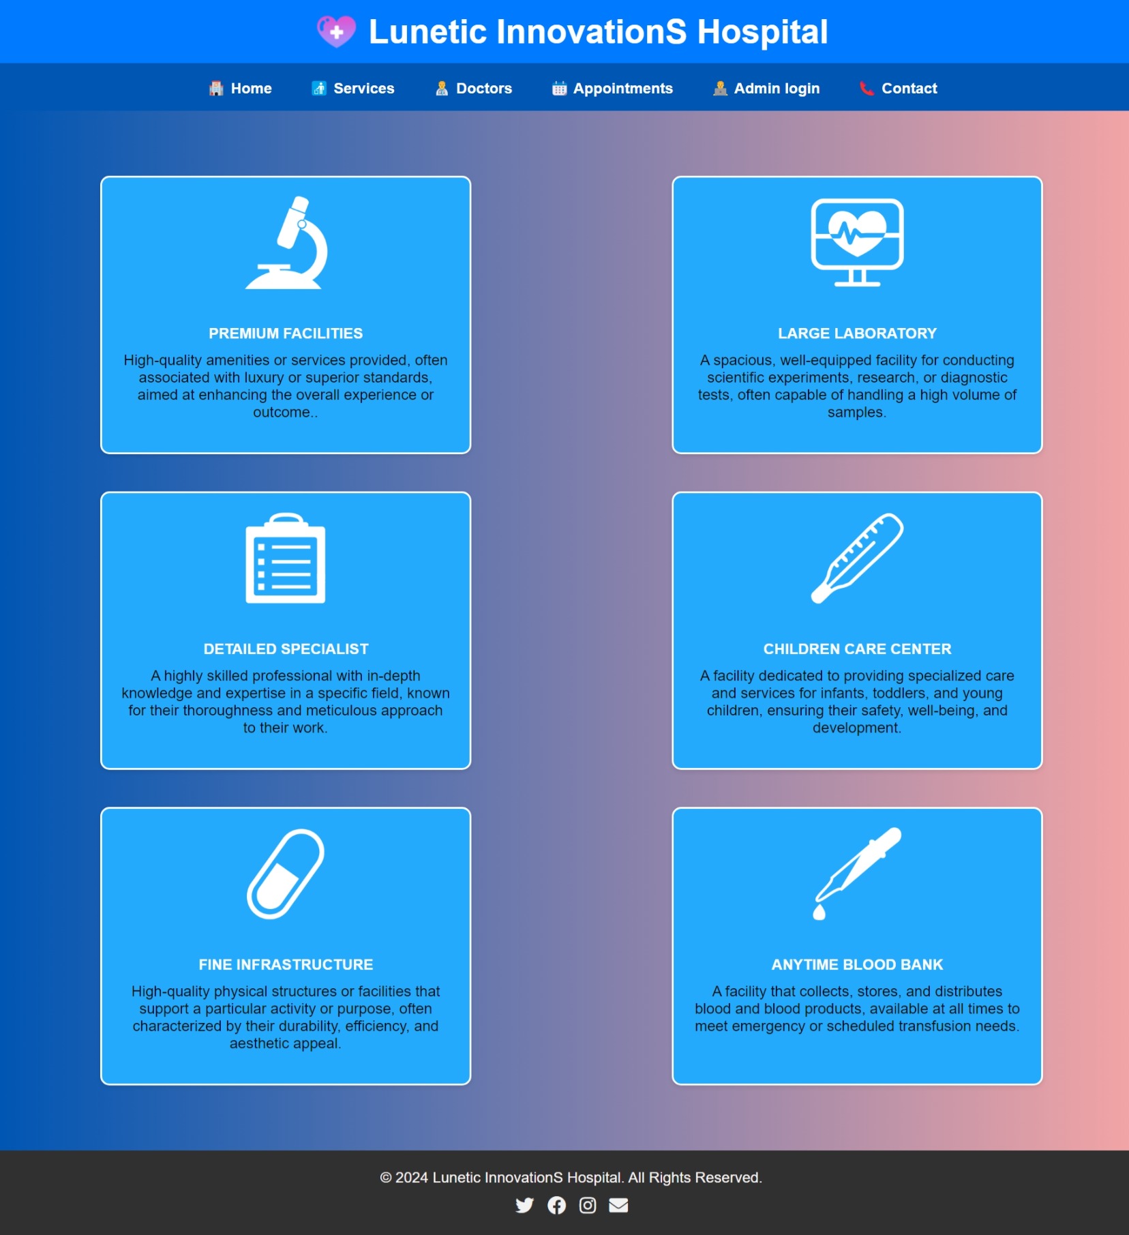Click the doctor icon beside Doctors
The image size is (1129, 1235).
click(x=442, y=88)
